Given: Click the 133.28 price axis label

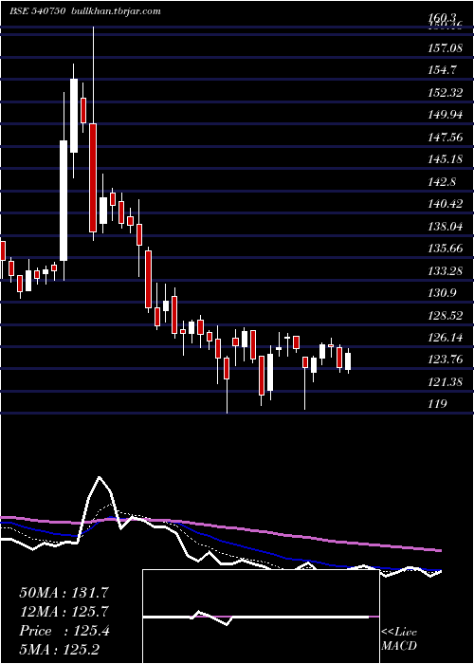Looking at the screenshot, I should coord(445,271).
